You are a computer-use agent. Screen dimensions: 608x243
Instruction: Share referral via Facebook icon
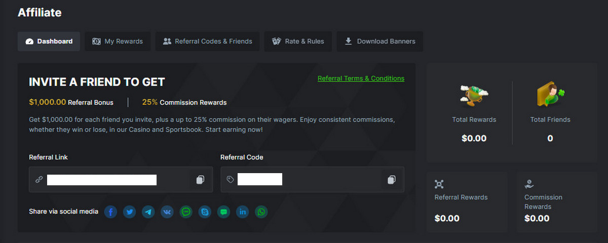coord(111,212)
